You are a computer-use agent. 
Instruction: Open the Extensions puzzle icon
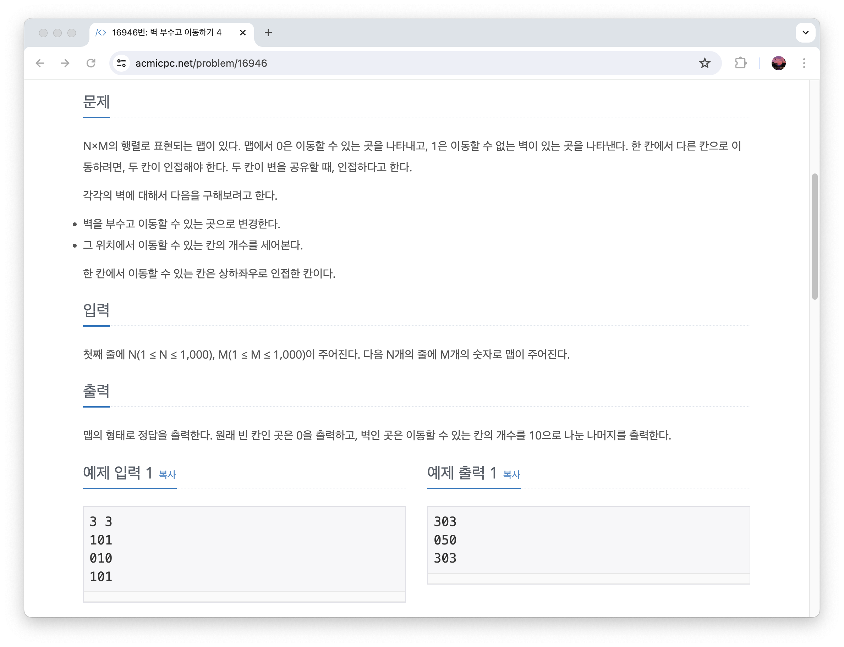(740, 63)
